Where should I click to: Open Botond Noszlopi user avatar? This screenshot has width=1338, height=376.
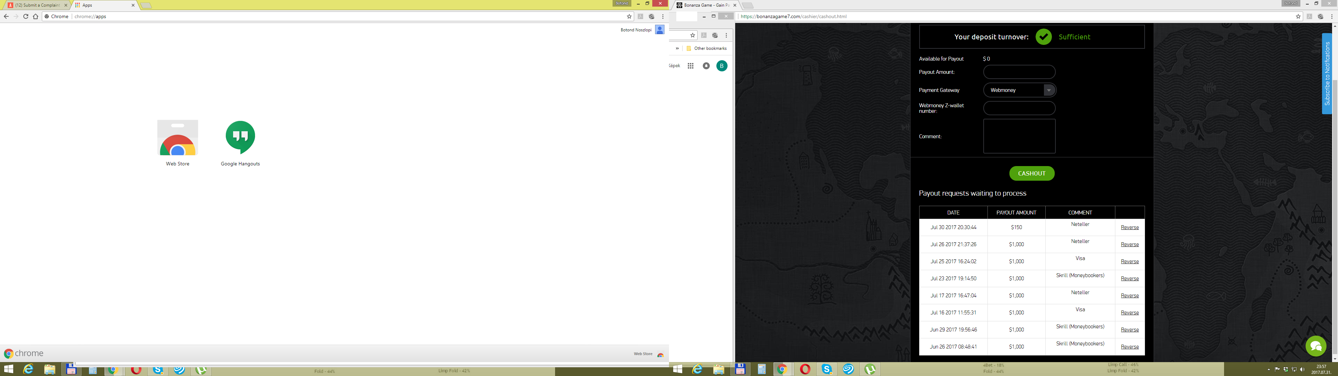660,30
